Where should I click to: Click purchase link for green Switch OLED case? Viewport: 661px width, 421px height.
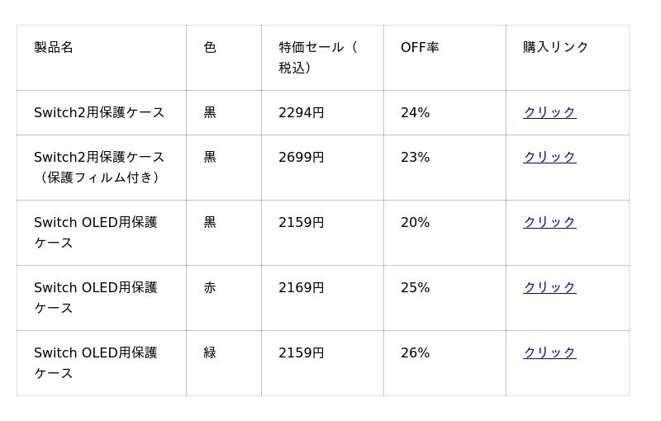[549, 352]
